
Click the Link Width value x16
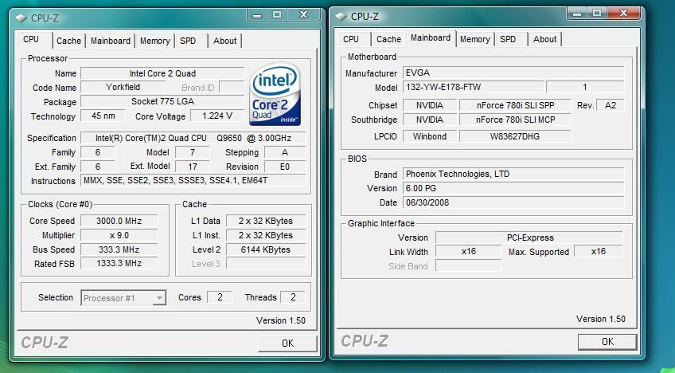pyautogui.click(x=468, y=251)
